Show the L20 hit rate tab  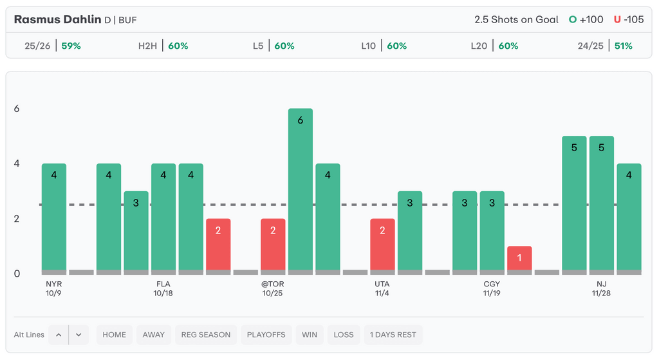coord(494,46)
